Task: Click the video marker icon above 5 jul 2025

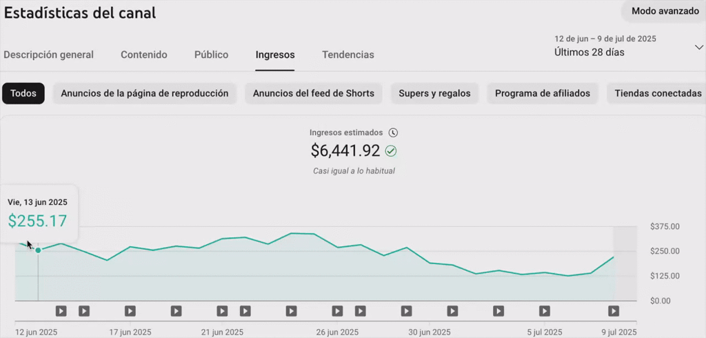Action: pyautogui.click(x=545, y=311)
